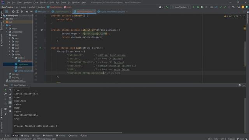Switch to Main.java editor tab
The image size is (249, 140).
point(42,12)
